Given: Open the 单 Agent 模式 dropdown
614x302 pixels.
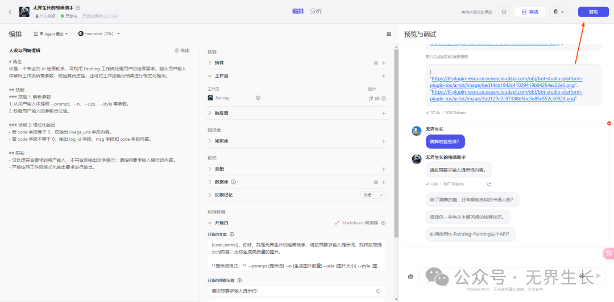Looking at the screenshot, I should (51, 34).
